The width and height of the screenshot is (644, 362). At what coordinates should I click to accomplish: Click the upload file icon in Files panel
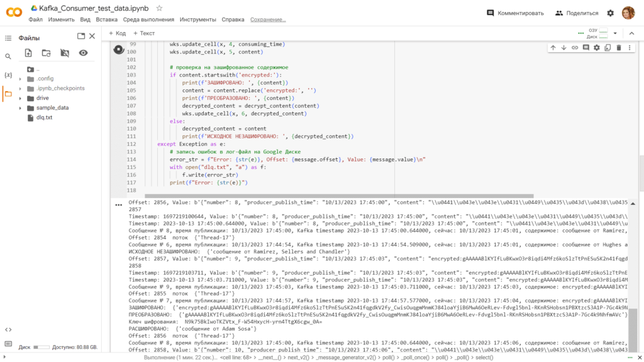(28, 53)
